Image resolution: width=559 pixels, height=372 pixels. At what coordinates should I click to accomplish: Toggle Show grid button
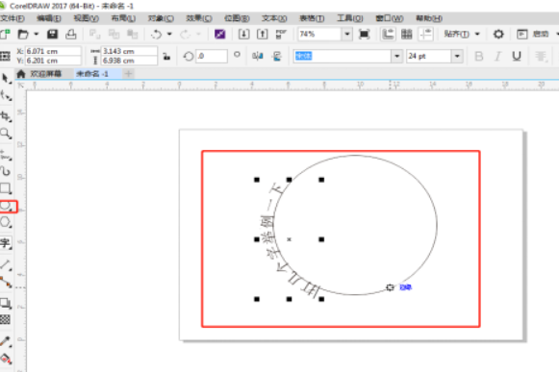pyautogui.click(x=406, y=35)
